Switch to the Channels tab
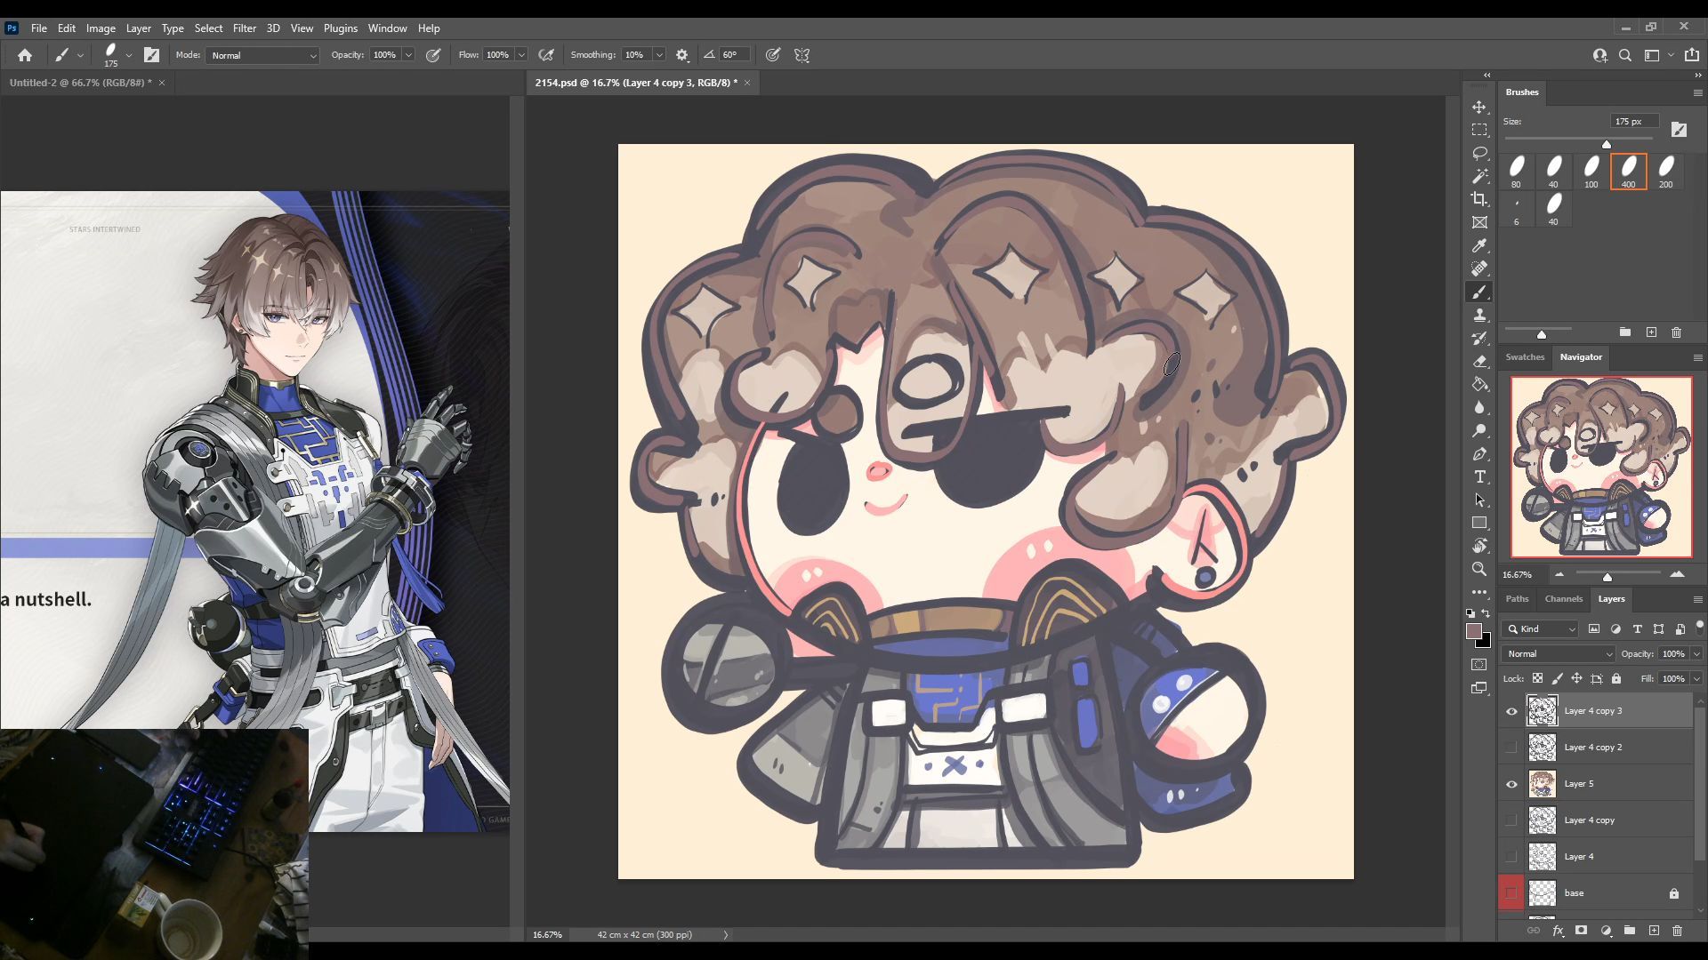The width and height of the screenshot is (1708, 960). pos(1563,598)
